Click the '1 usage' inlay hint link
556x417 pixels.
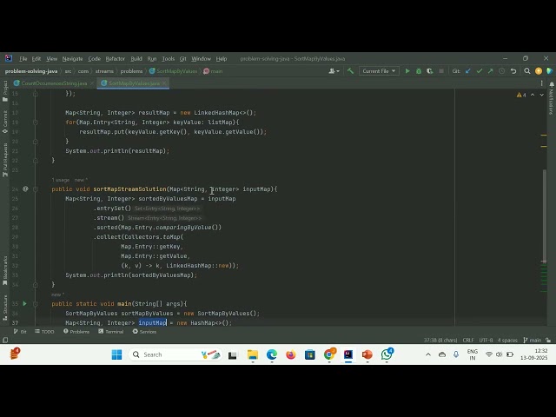60,180
